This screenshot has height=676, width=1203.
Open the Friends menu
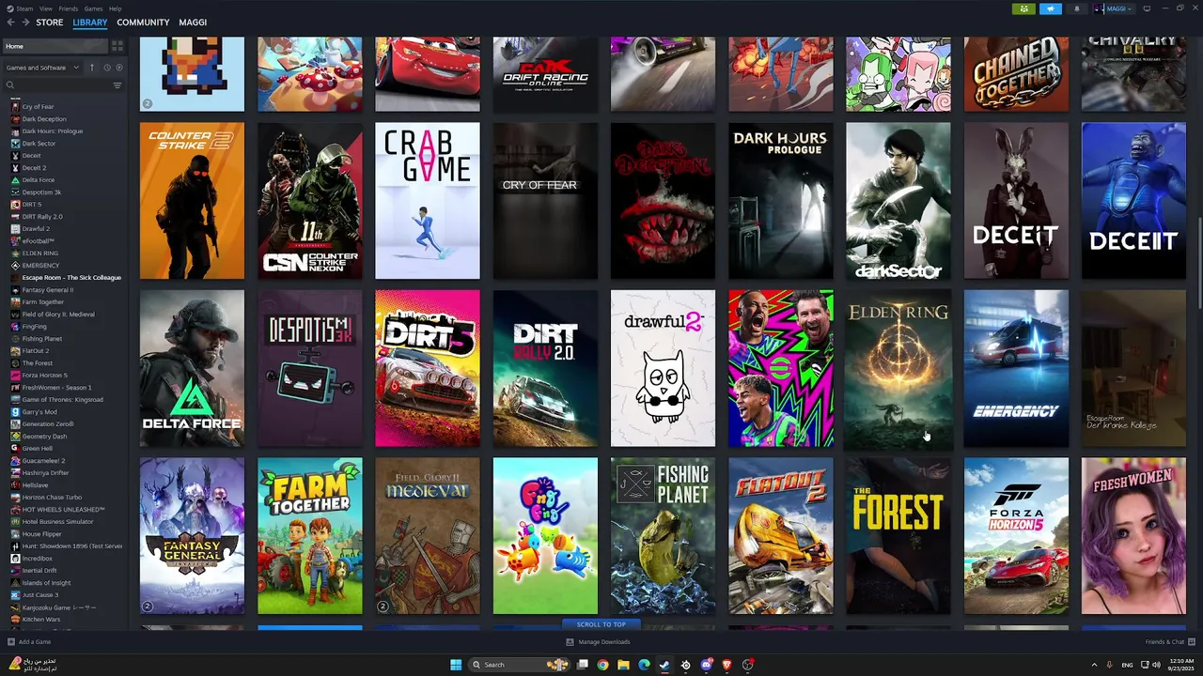[69, 8]
